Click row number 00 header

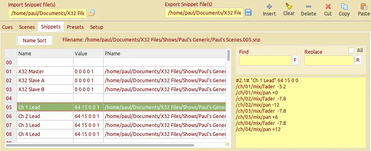[x=11, y=63]
